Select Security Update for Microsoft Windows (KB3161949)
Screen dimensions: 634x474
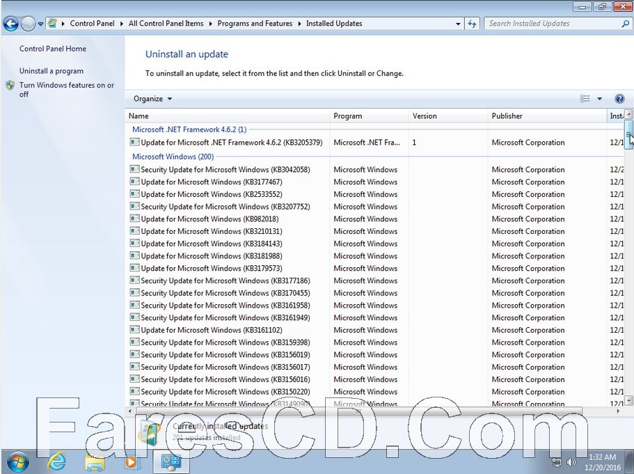coord(225,317)
